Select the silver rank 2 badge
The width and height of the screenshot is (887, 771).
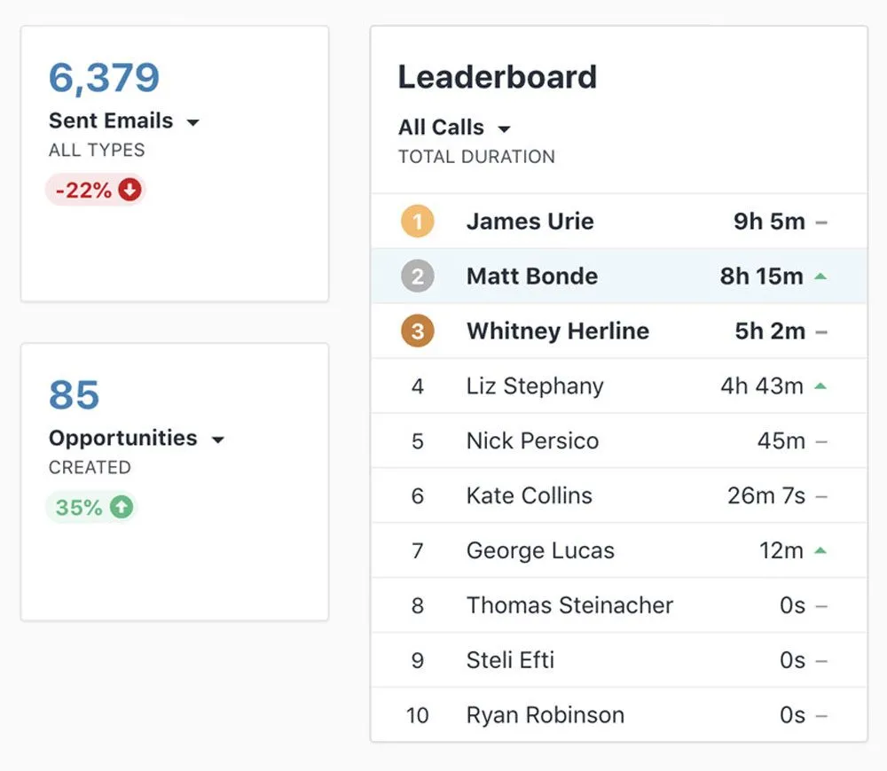tap(417, 276)
